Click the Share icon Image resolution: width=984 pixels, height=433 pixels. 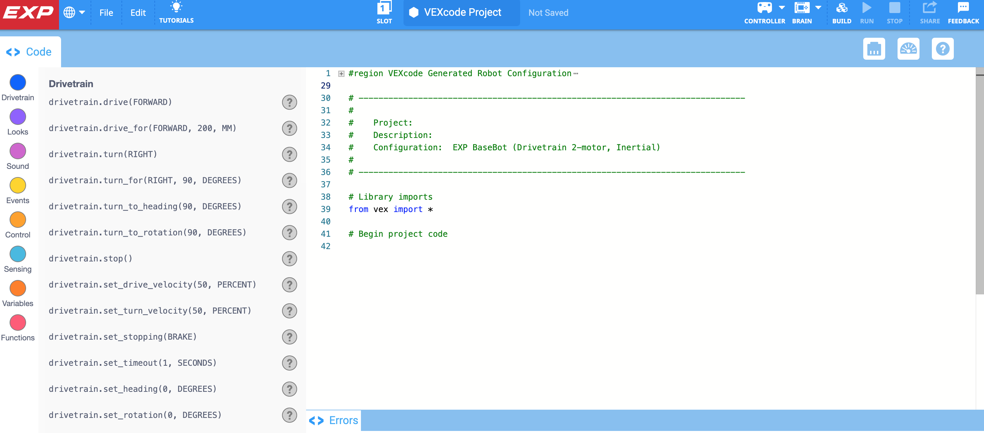click(x=929, y=13)
